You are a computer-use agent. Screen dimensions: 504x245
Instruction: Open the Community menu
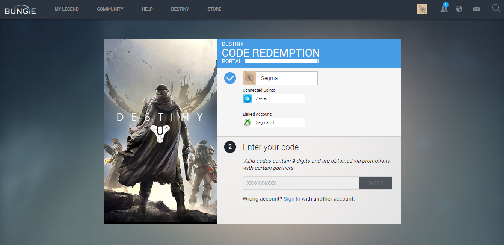[x=110, y=9]
